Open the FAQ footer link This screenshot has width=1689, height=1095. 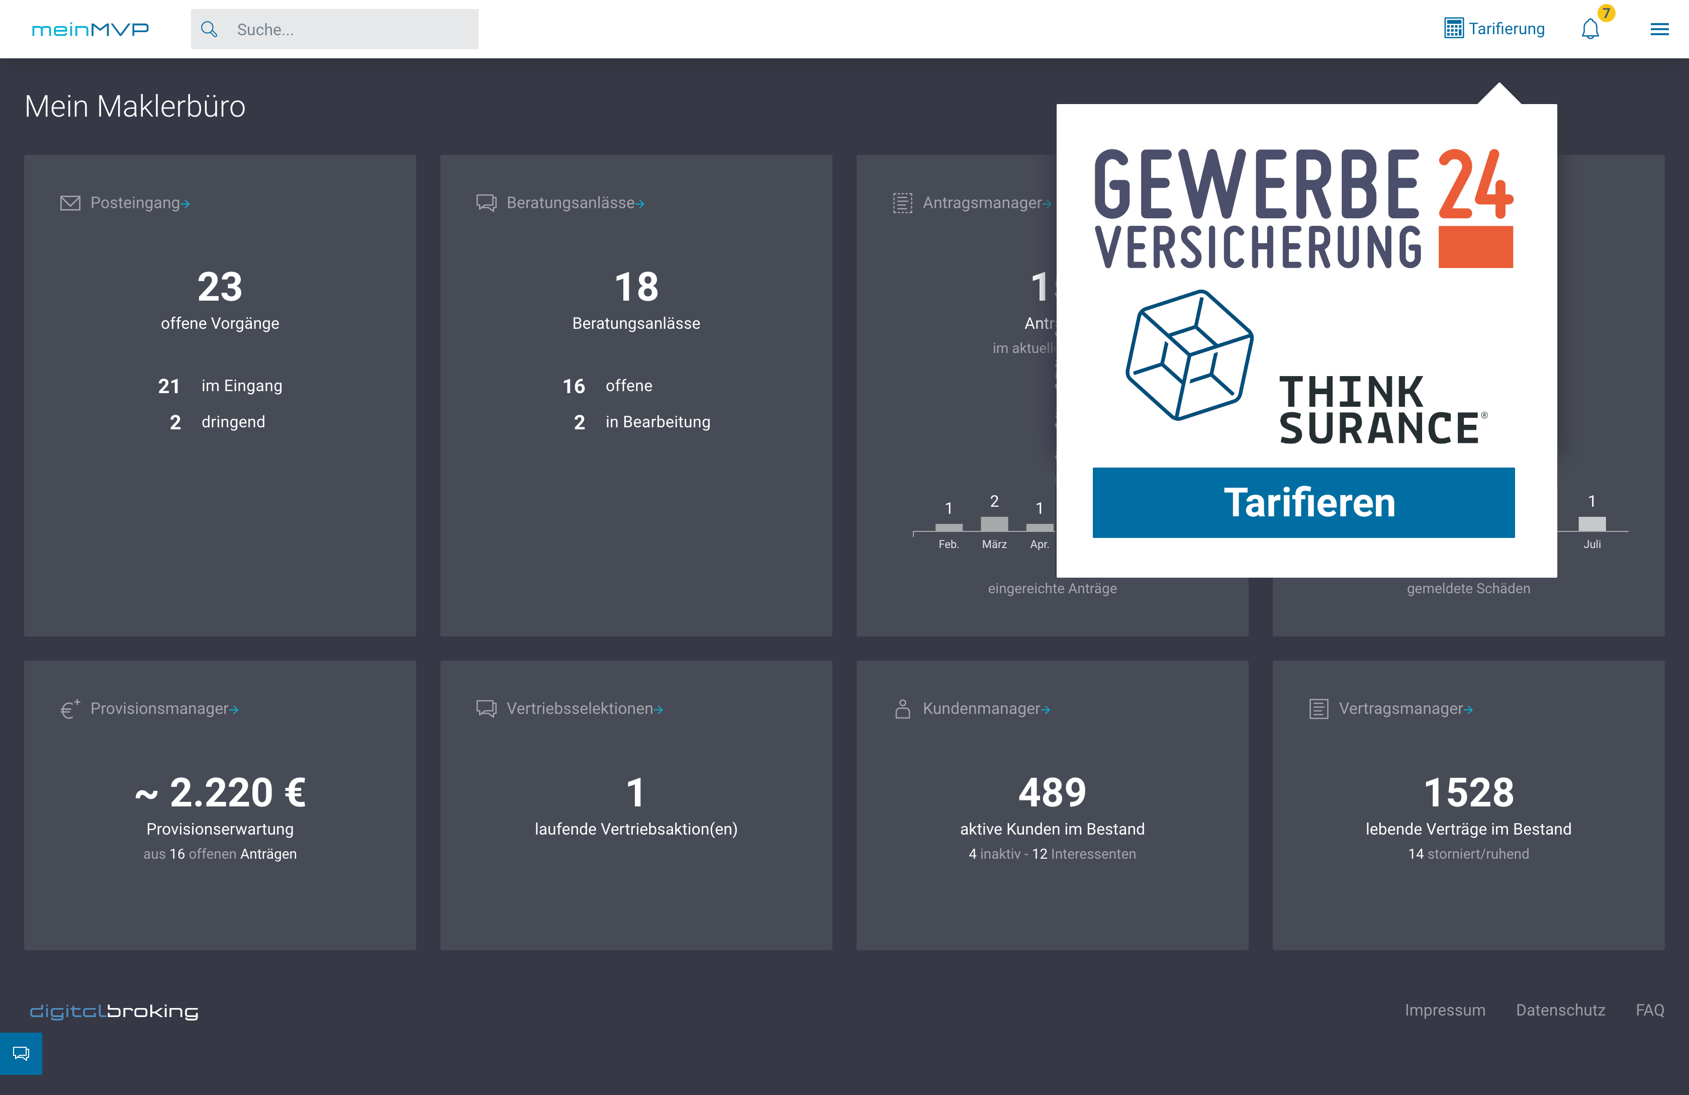point(1649,1010)
